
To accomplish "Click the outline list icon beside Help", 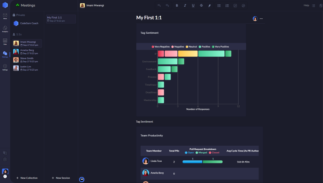I will [x=313, y=5].
